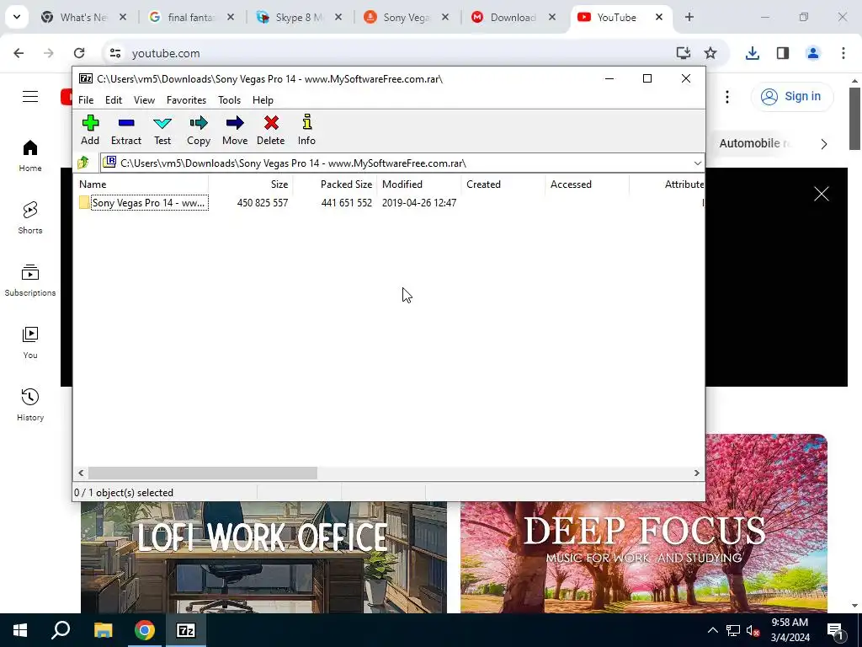Close the black YouTube banner overlay
The width and height of the screenshot is (862, 647).
(x=822, y=194)
